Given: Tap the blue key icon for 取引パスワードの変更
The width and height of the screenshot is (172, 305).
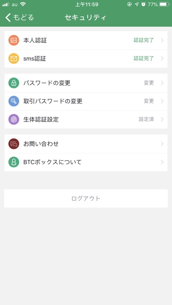Looking at the screenshot, I should tap(14, 101).
